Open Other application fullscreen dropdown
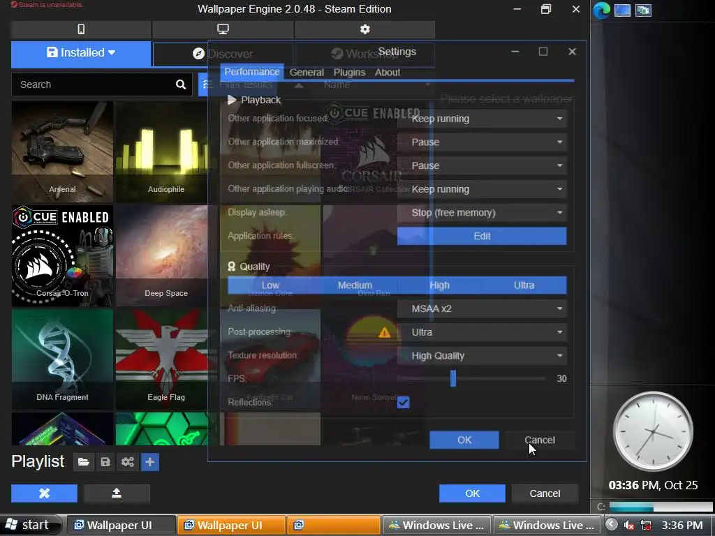This screenshot has width=715, height=536. pos(482,165)
